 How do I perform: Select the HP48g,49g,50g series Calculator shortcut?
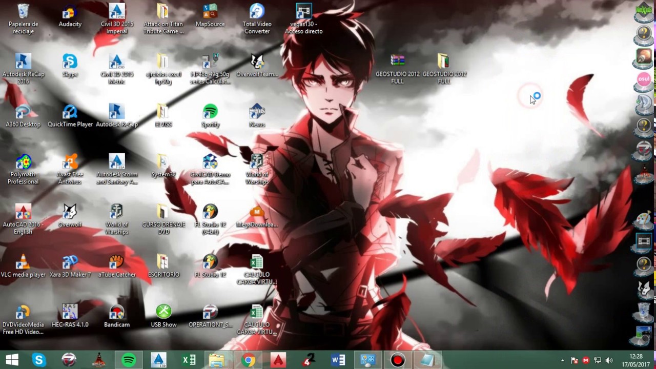click(x=210, y=69)
